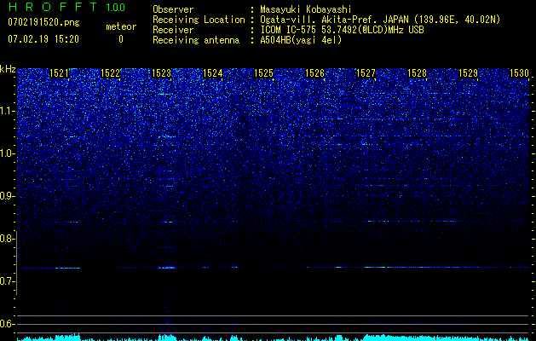
Task: Click the 1522 time marker
Action: click(111, 73)
